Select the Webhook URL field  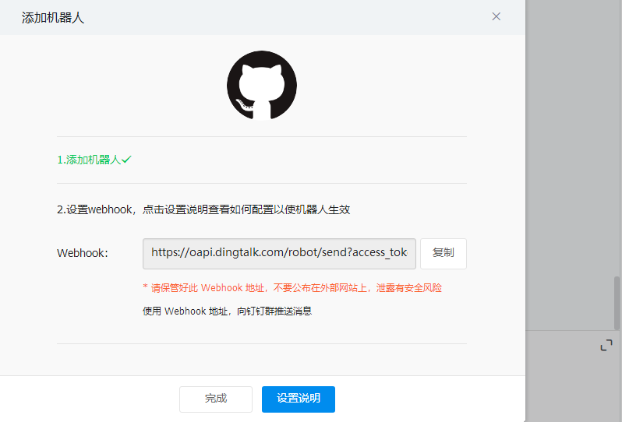tap(279, 254)
